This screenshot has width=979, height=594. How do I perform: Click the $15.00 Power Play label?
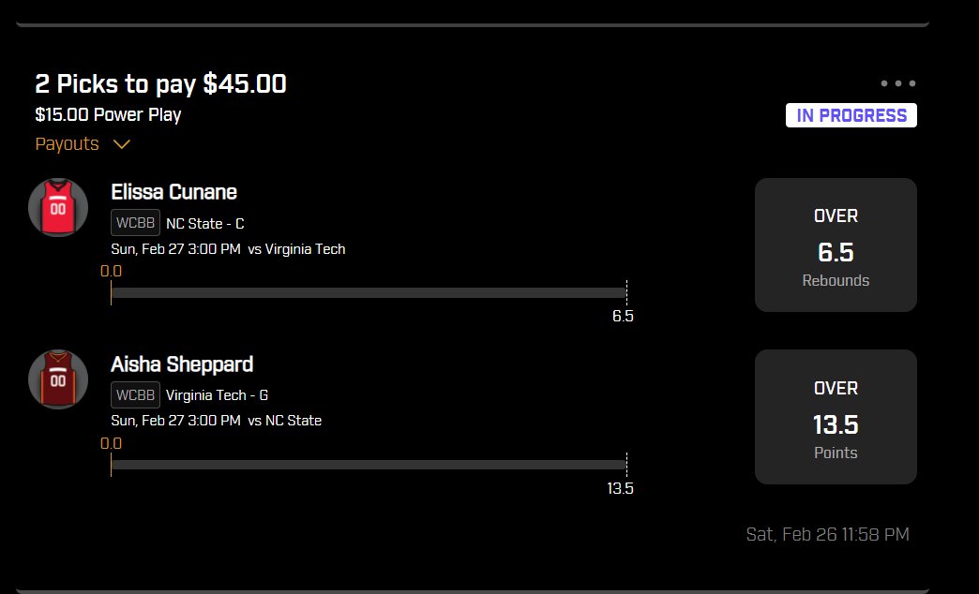pos(108,115)
